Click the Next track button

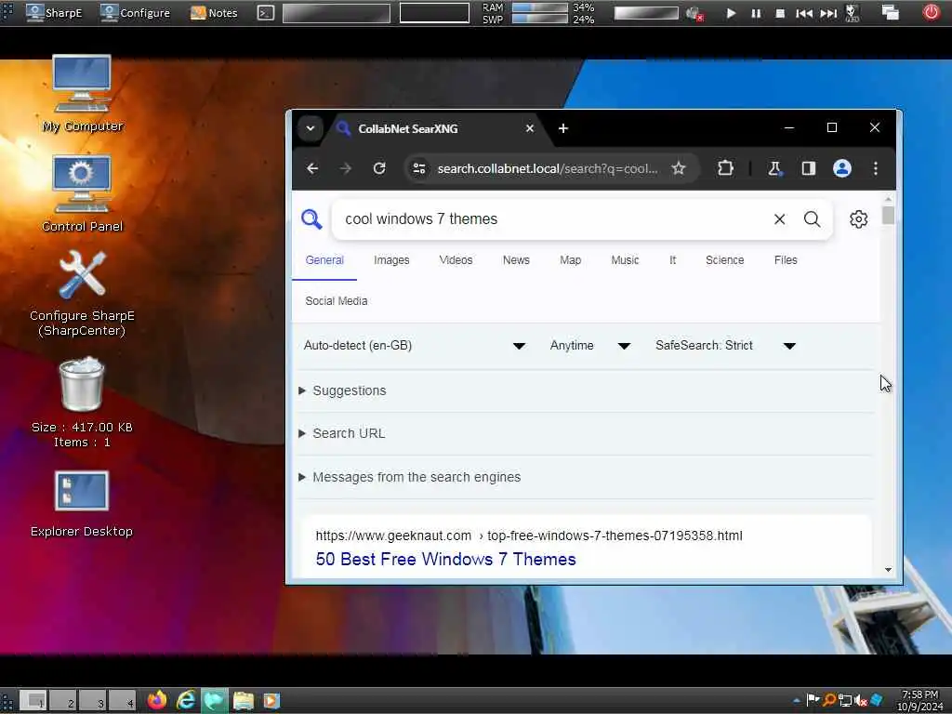coord(828,13)
